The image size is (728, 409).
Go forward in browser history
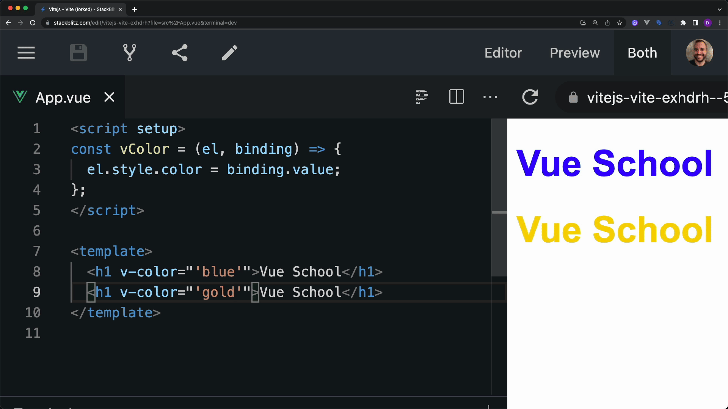point(20,23)
